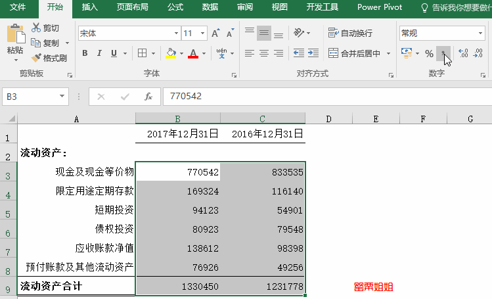Decrease indent
Screen dimensions: 492x299
pyautogui.click(x=299, y=53)
